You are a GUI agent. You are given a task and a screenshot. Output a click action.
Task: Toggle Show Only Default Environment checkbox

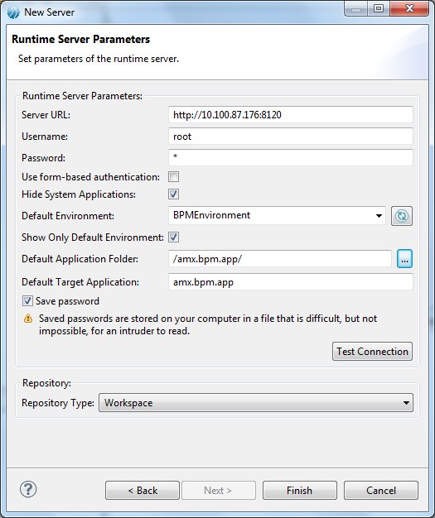pyautogui.click(x=174, y=237)
